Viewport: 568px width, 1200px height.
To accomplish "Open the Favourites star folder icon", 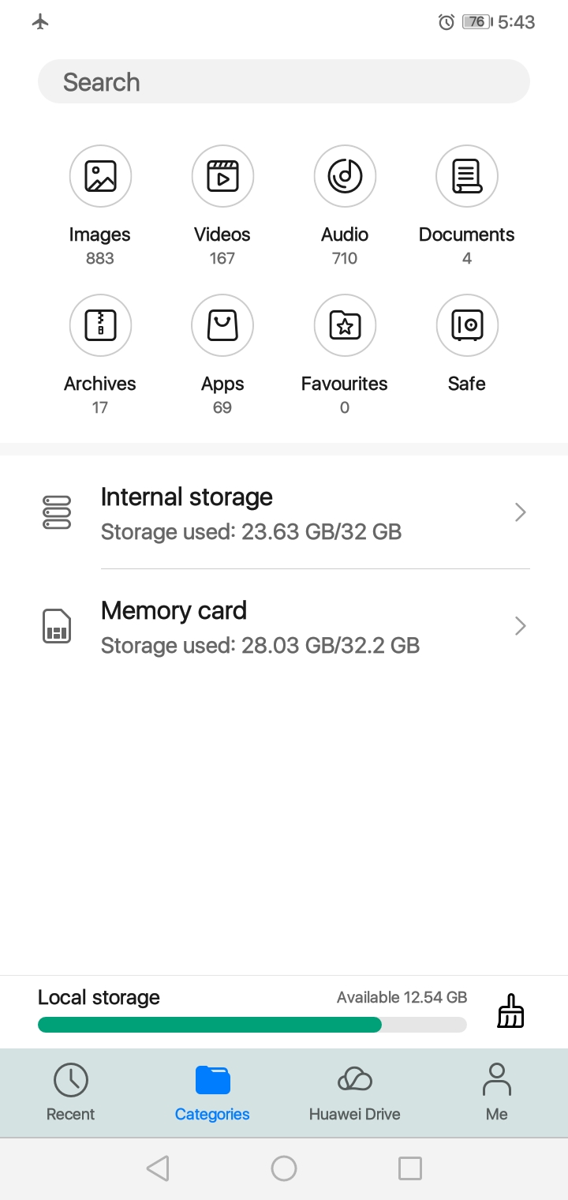I will coord(345,325).
